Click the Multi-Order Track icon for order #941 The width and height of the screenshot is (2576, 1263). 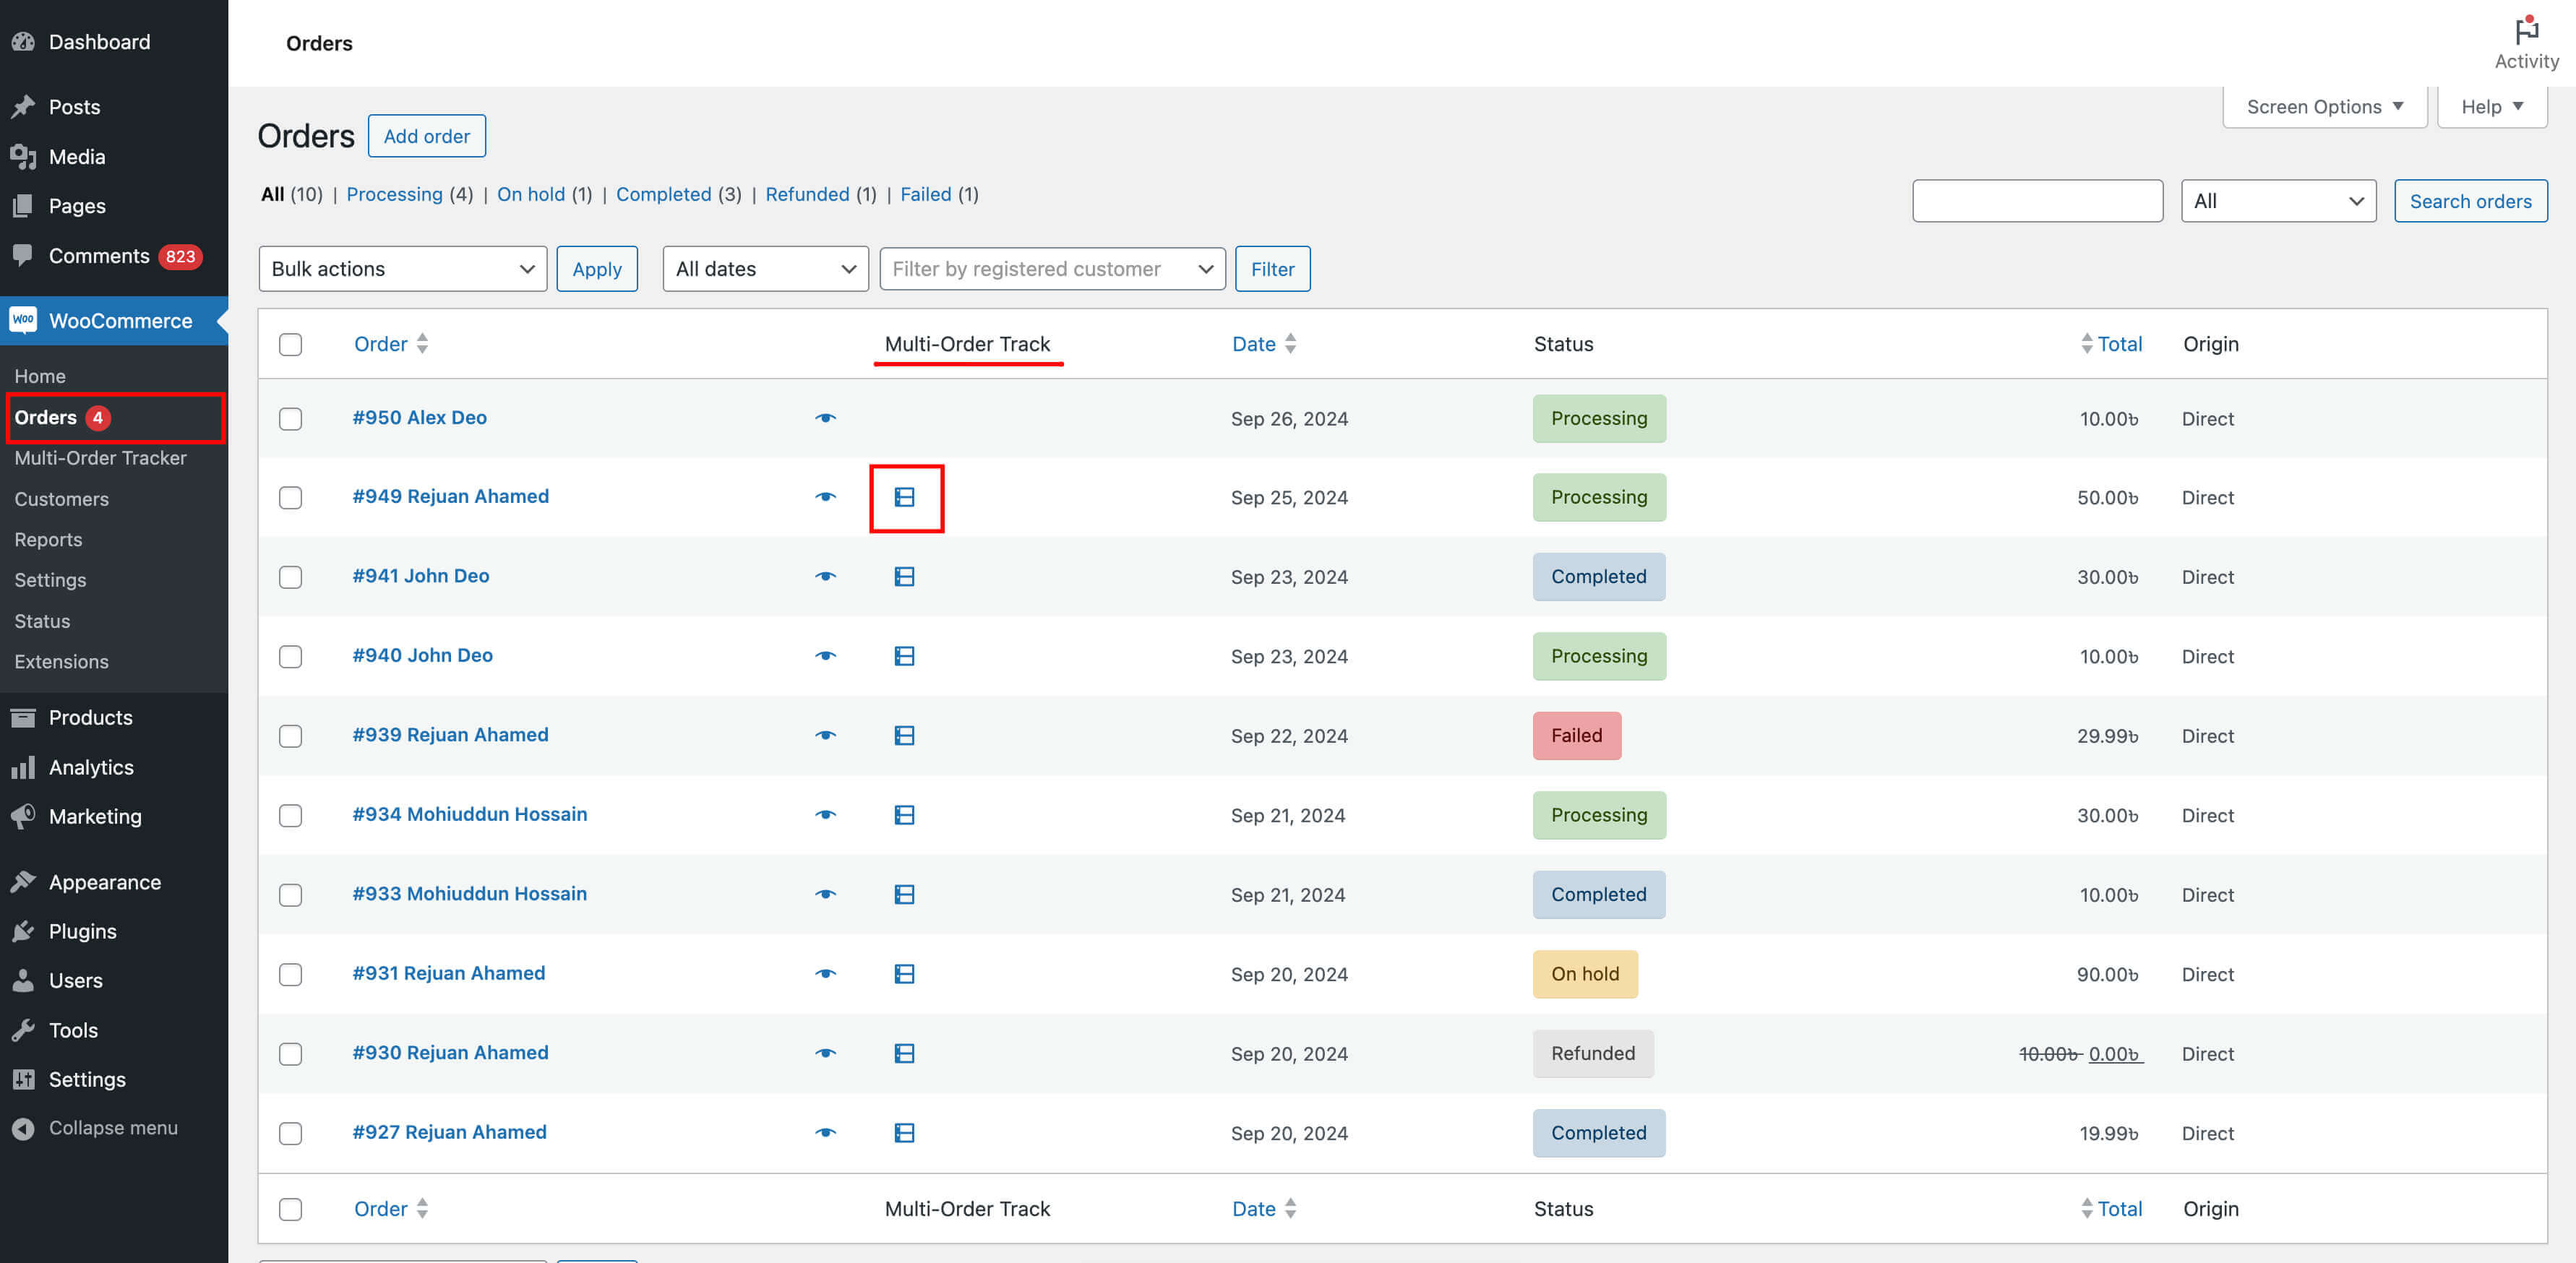pos(904,577)
